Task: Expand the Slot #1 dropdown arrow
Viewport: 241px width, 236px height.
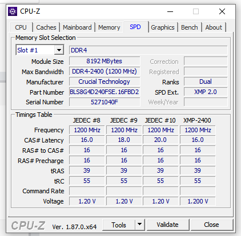Action: (x=59, y=50)
